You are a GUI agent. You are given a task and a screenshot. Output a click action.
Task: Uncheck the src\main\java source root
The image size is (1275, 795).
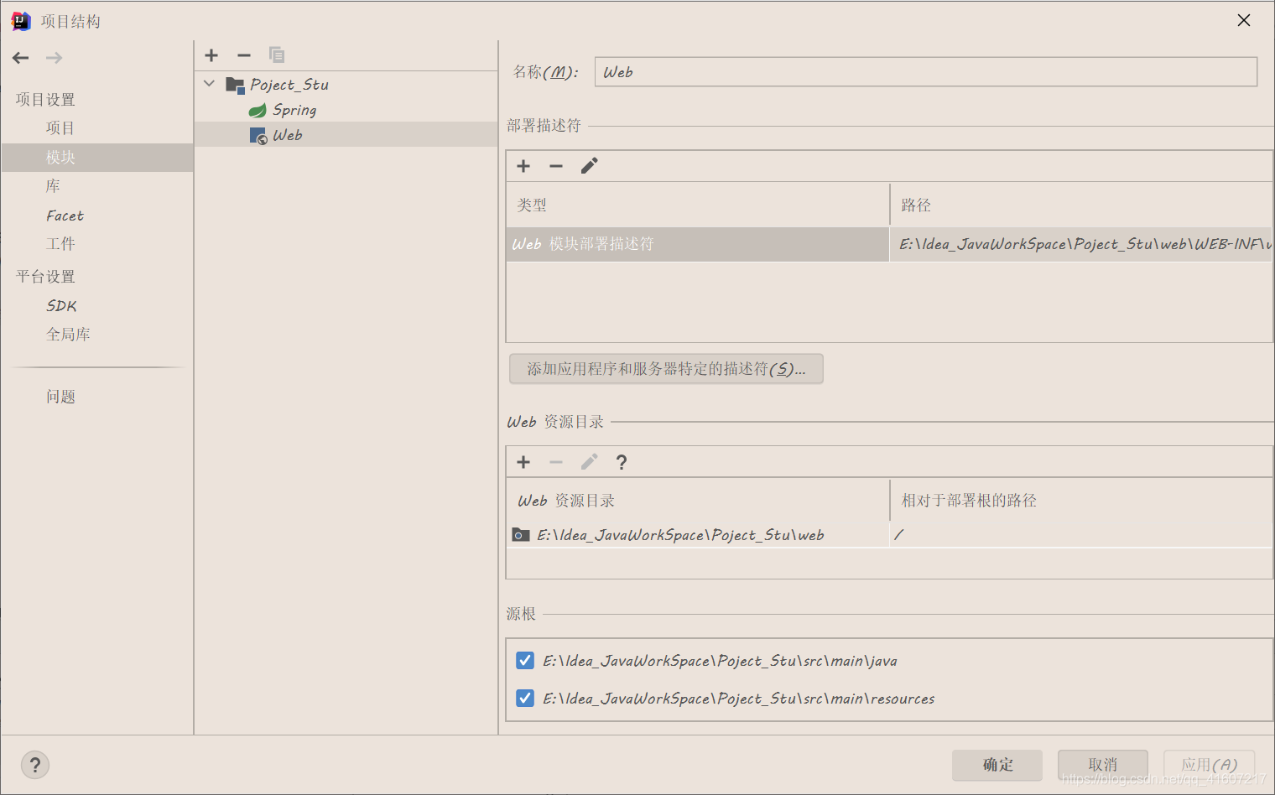pyautogui.click(x=524, y=660)
